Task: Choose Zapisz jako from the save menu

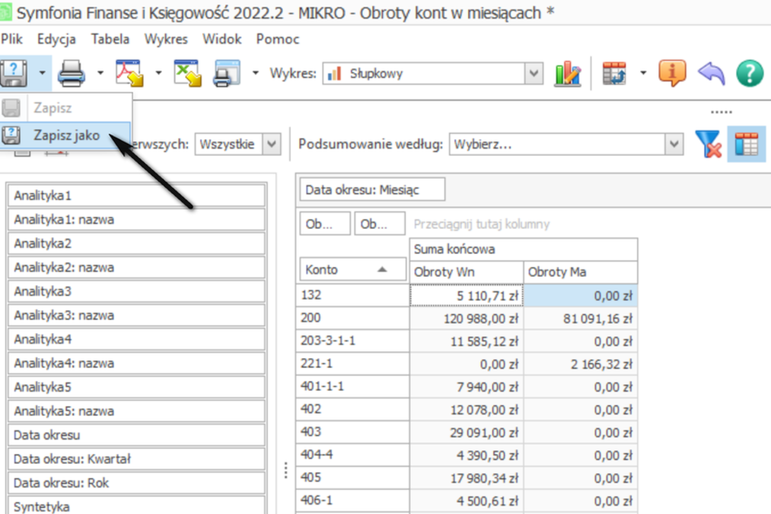Action: (66, 135)
